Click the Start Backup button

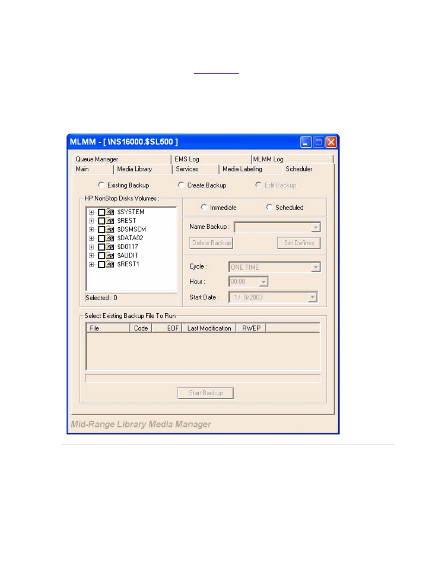coord(206,393)
